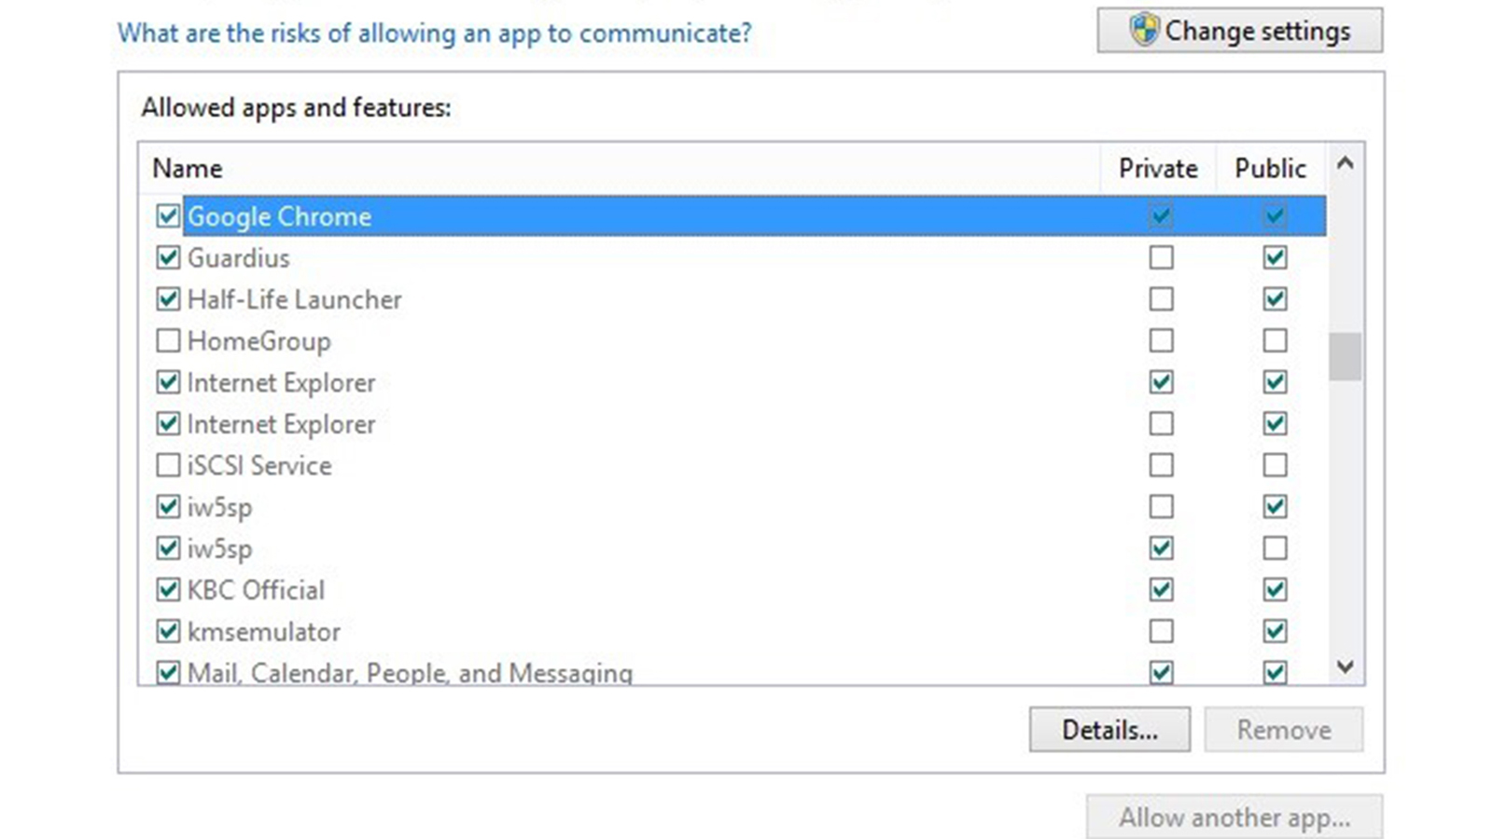
Task: Disable Public for KBC Official
Action: click(1275, 590)
